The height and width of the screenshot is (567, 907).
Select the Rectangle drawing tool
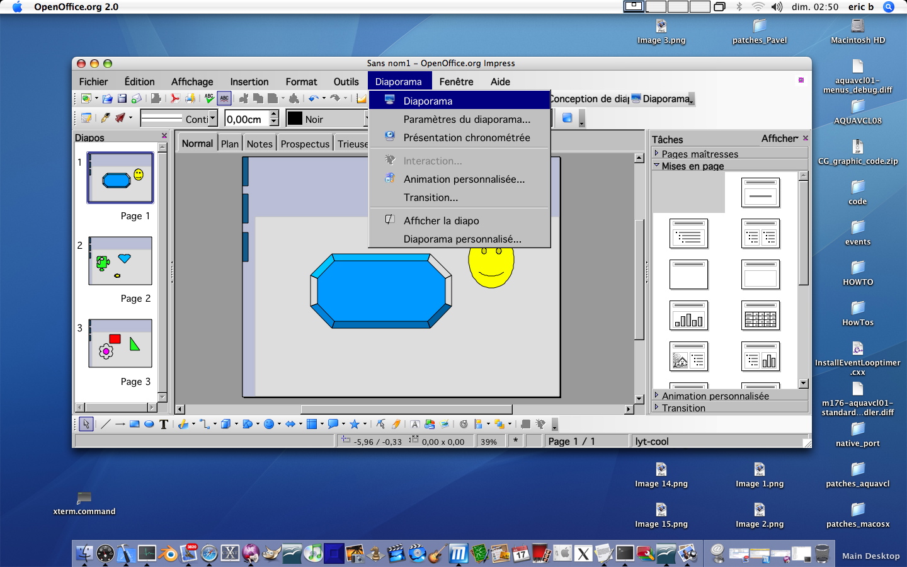tap(134, 424)
